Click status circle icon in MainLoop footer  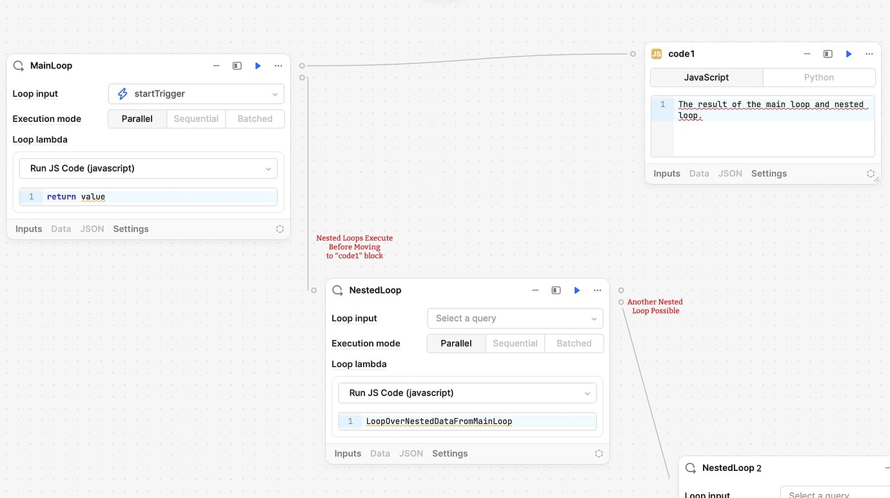coord(280,229)
